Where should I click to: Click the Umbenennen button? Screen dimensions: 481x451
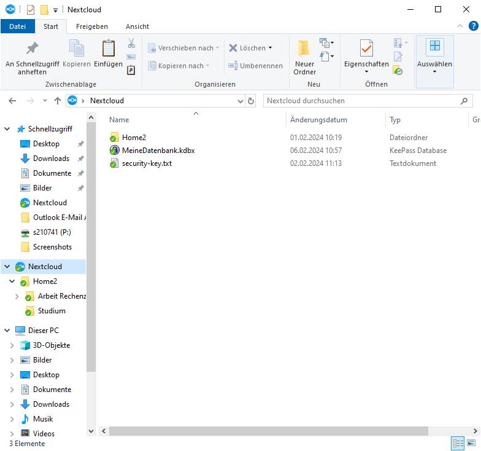click(x=255, y=66)
